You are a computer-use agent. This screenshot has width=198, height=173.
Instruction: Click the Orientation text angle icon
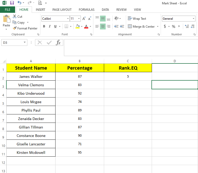click(116, 18)
